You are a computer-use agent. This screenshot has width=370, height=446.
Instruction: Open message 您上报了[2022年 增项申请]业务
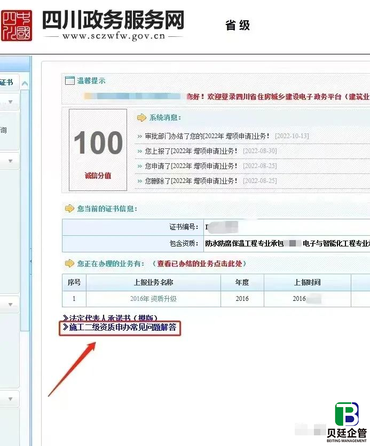pyautogui.click(x=191, y=151)
